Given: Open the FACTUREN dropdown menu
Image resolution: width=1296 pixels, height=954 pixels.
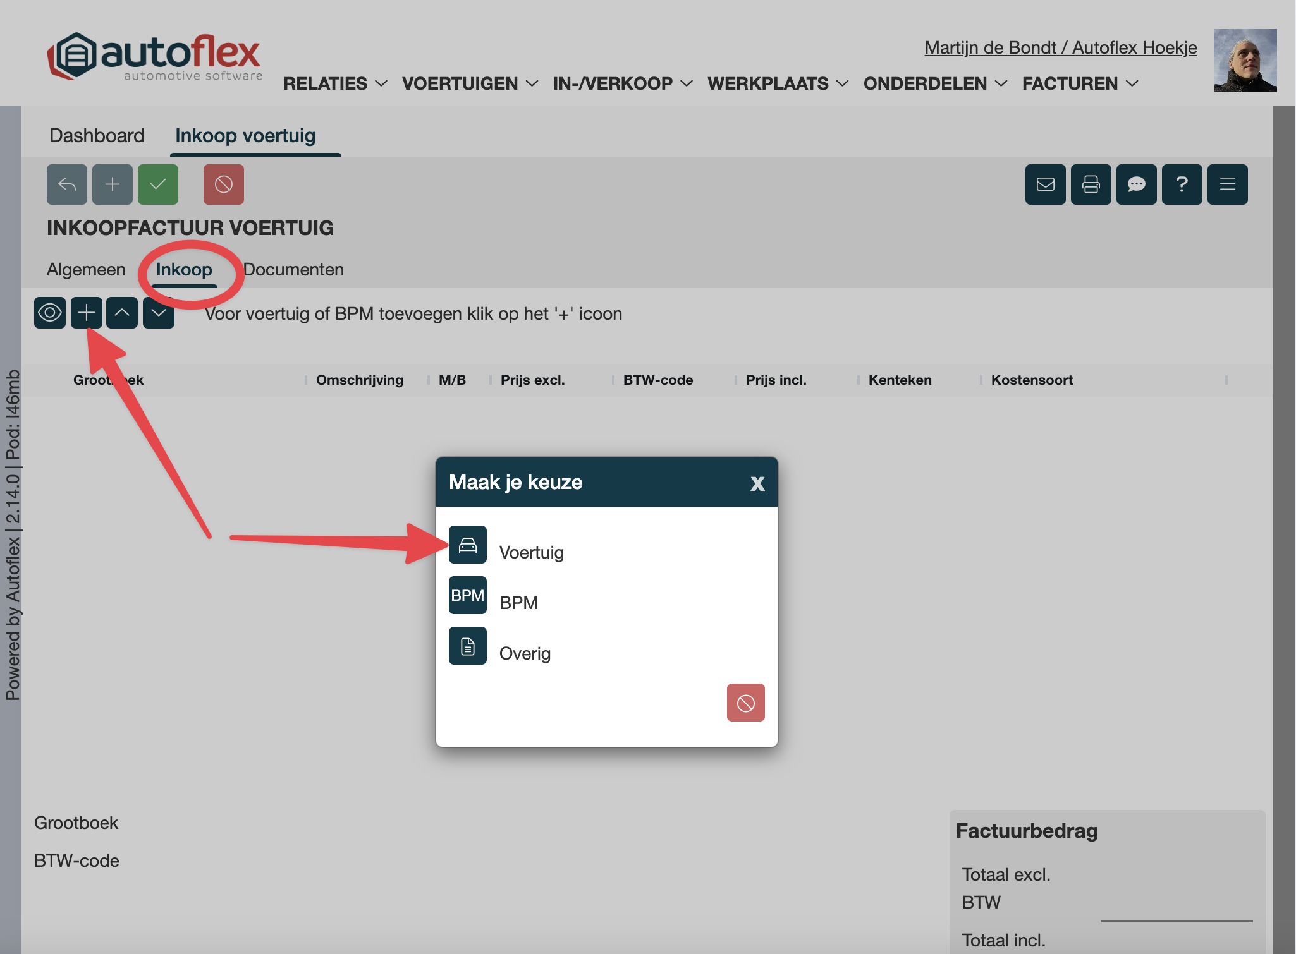Looking at the screenshot, I should 1080,83.
